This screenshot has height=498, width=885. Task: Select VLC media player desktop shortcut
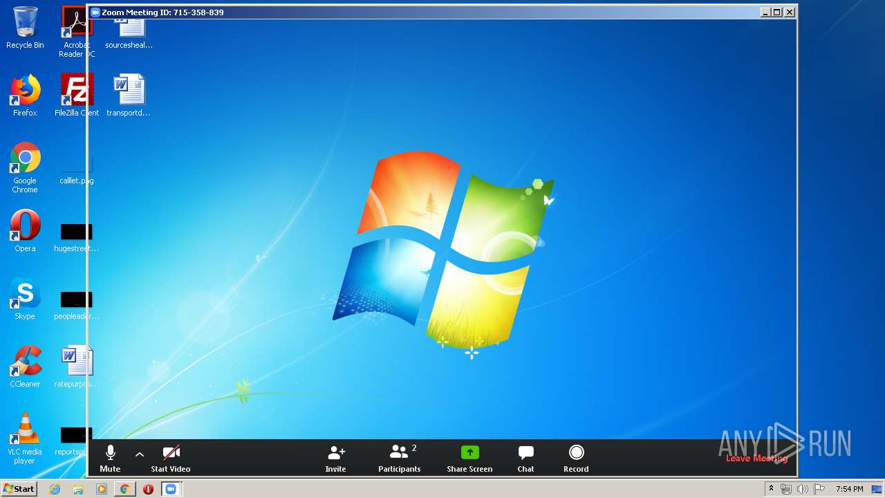coord(25,439)
